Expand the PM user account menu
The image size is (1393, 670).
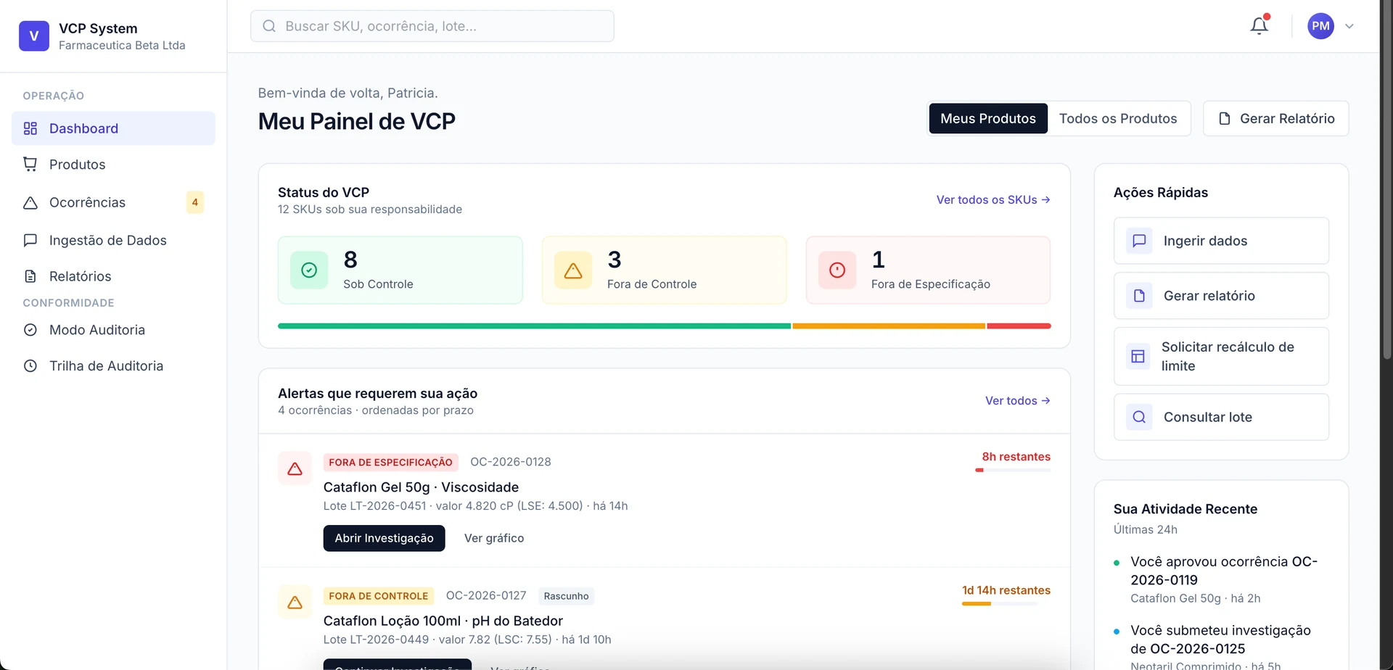pos(1331,26)
